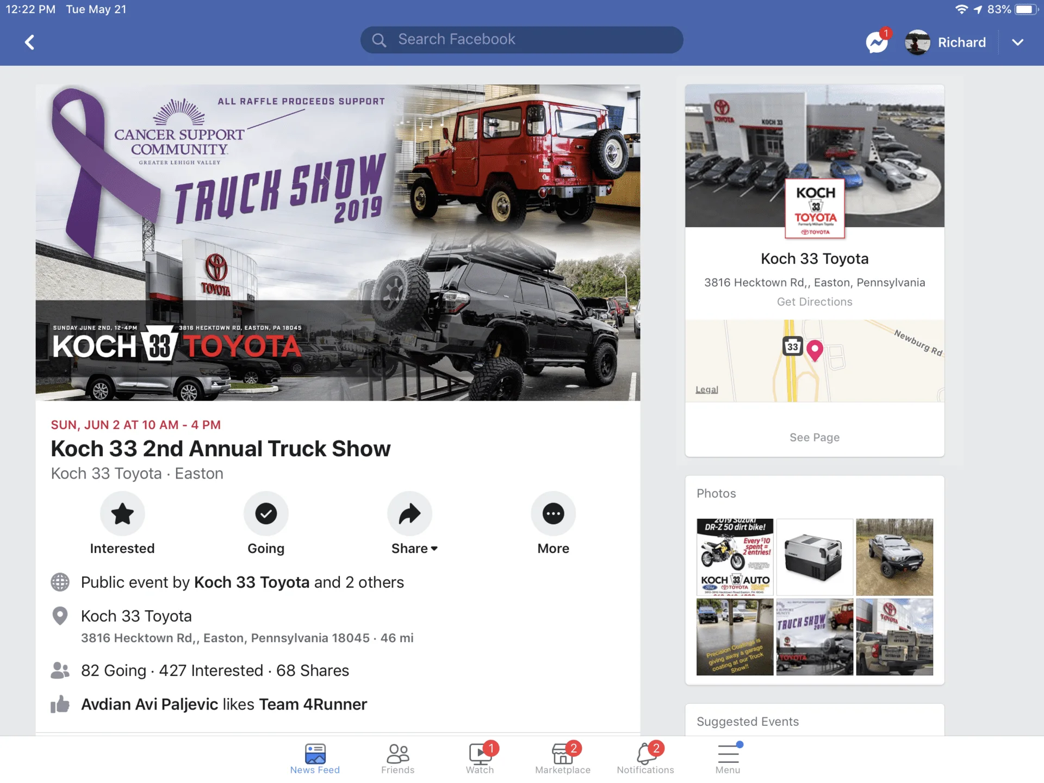Tap the map location pin
1044x783 pixels.
tap(814, 349)
